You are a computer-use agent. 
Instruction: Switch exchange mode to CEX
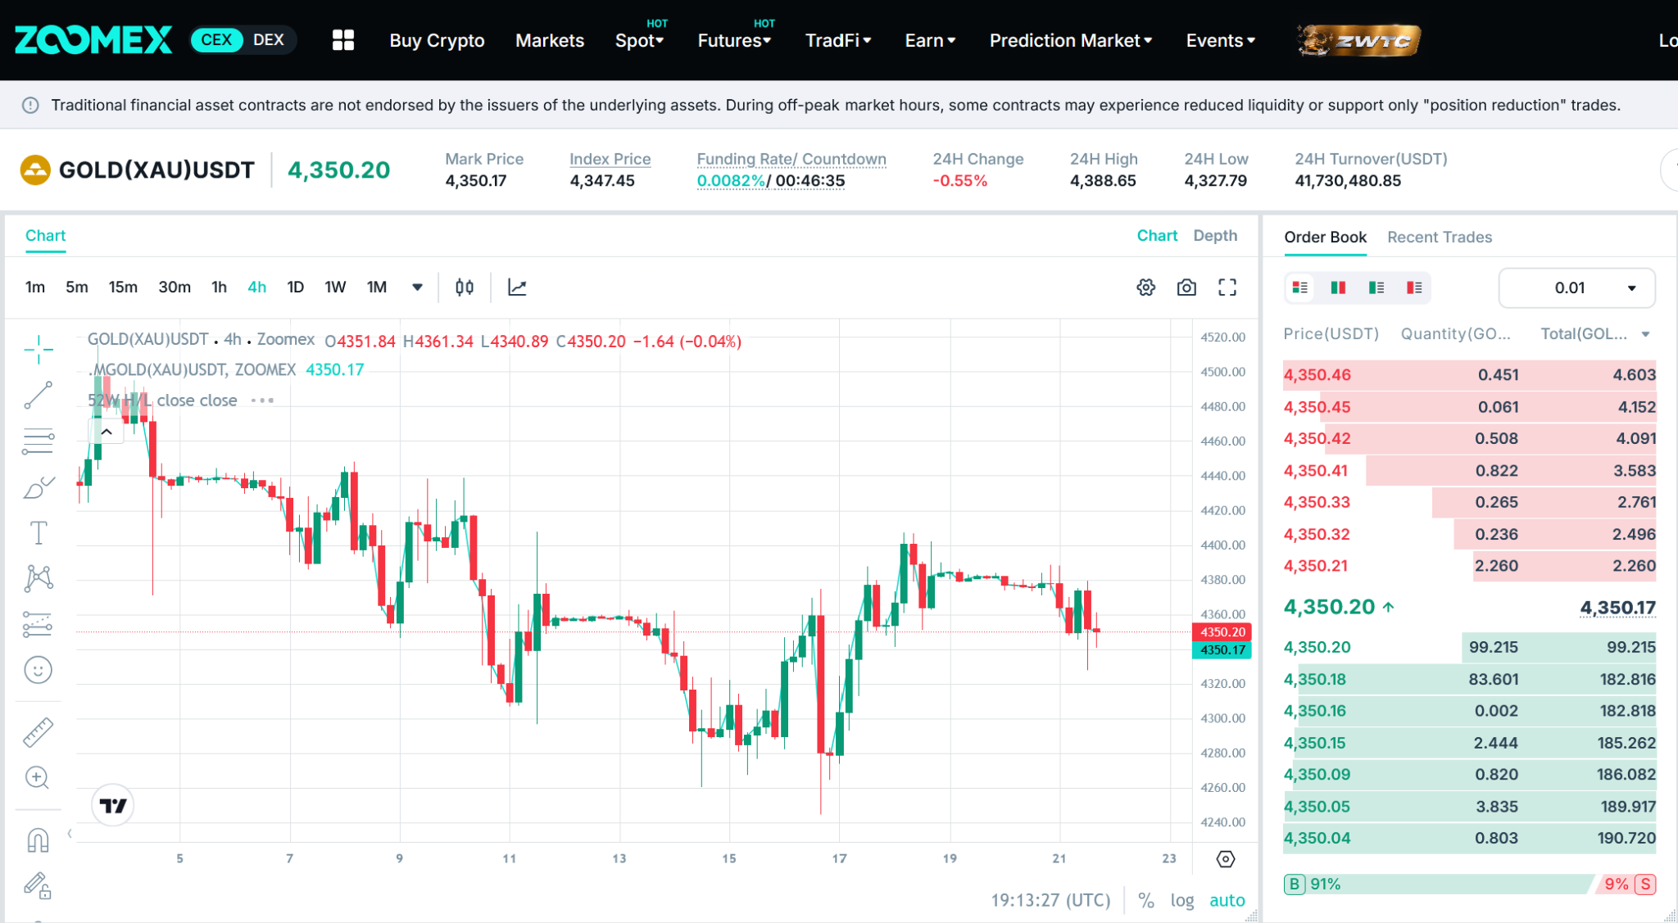point(217,40)
